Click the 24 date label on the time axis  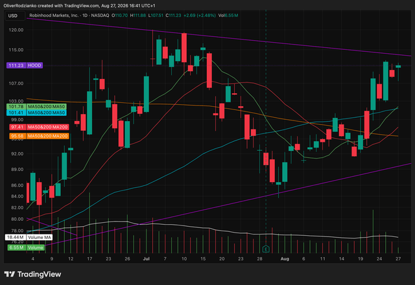(379, 259)
